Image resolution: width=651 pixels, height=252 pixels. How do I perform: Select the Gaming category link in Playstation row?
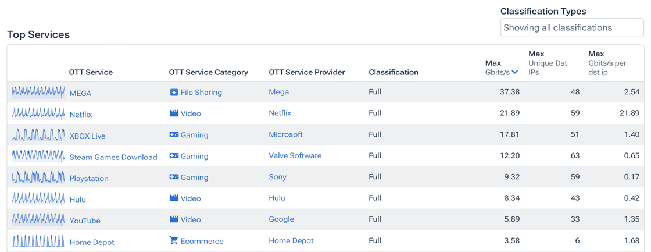point(194,177)
